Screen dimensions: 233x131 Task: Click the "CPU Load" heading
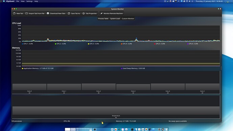click(x=17, y=23)
